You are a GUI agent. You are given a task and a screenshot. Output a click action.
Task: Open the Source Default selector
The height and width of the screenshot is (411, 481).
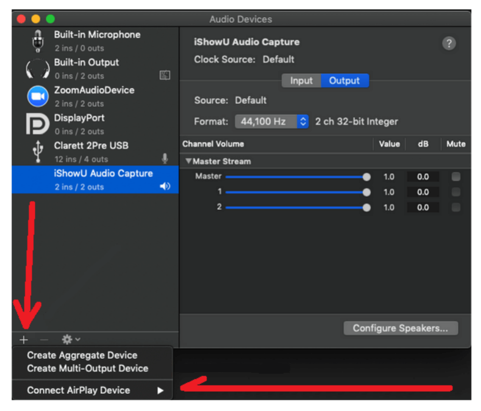[250, 100]
